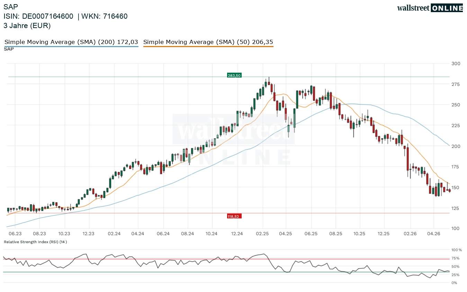Click the 10.24 date axis label
Image resolution: width=467 pixels, height=292 pixels.
click(212, 234)
